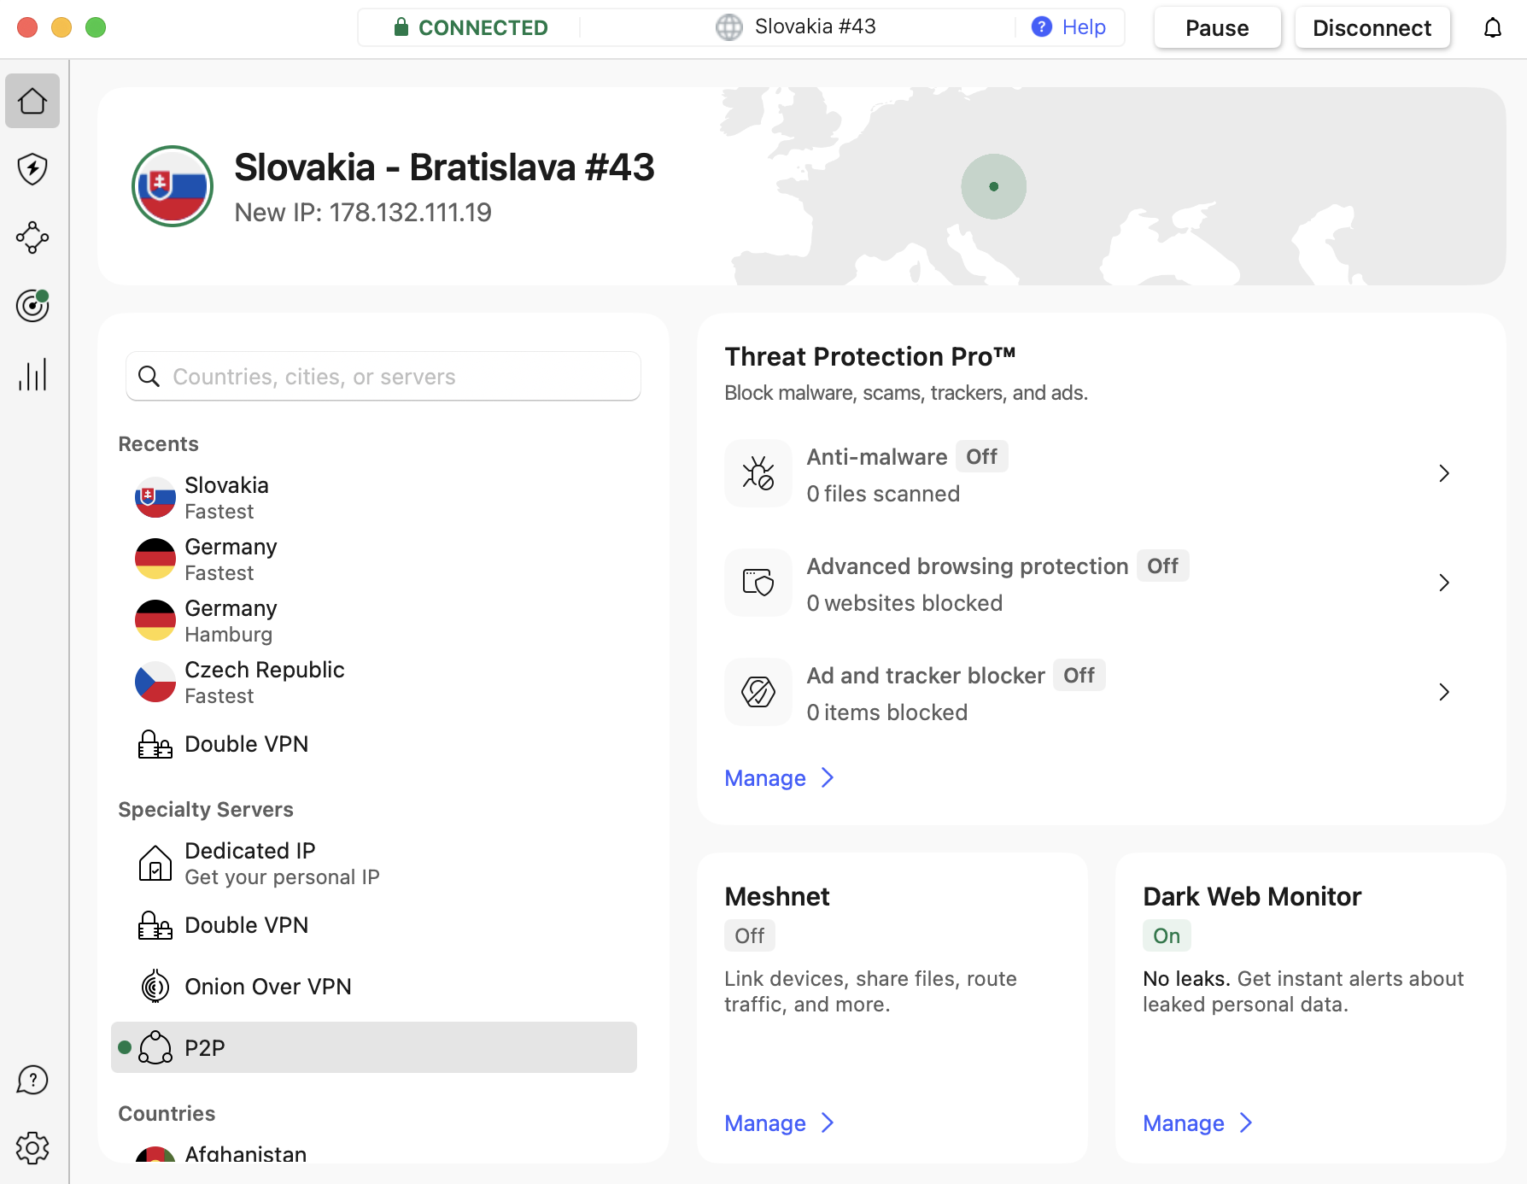Screen dimensions: 1527x1184
Task: Click the countries, cities, or servers search field
Action: click(384, 377)
